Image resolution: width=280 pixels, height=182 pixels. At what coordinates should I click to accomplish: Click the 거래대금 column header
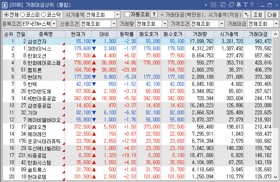tap(258, 34)
